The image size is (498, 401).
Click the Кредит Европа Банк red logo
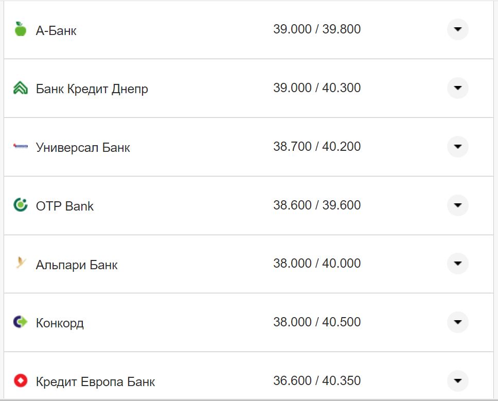click(21, 381)
